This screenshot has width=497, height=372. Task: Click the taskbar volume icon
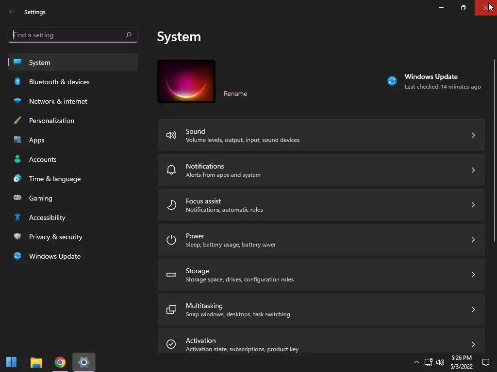click(440, 362)
